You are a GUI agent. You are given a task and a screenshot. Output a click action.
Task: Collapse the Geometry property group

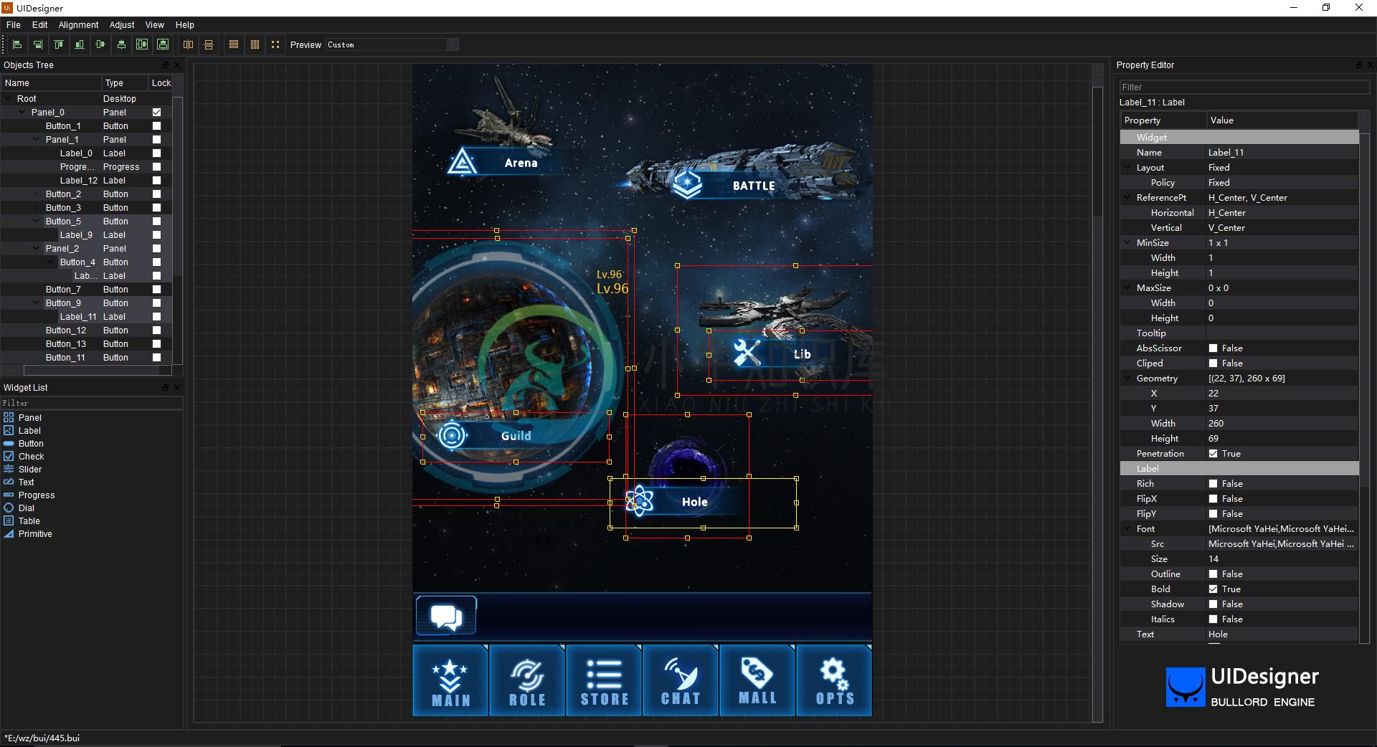click(x=1127, y=378)
